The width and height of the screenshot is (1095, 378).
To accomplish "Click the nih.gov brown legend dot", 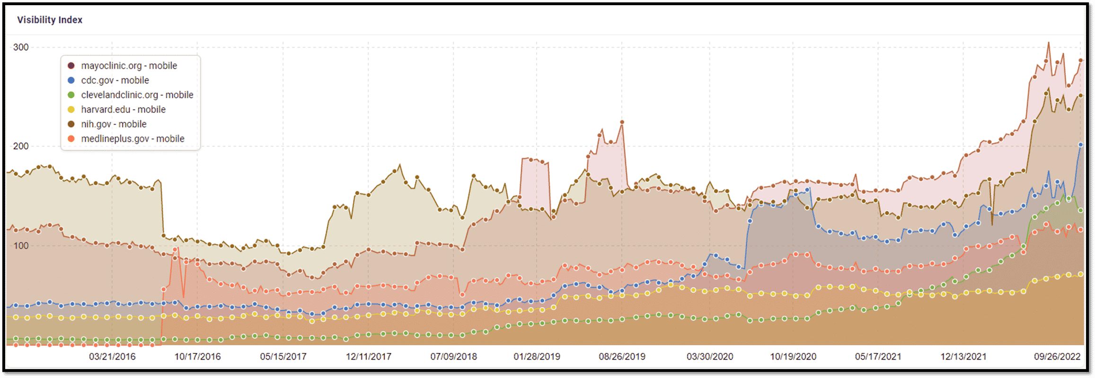I will [71, 124].
